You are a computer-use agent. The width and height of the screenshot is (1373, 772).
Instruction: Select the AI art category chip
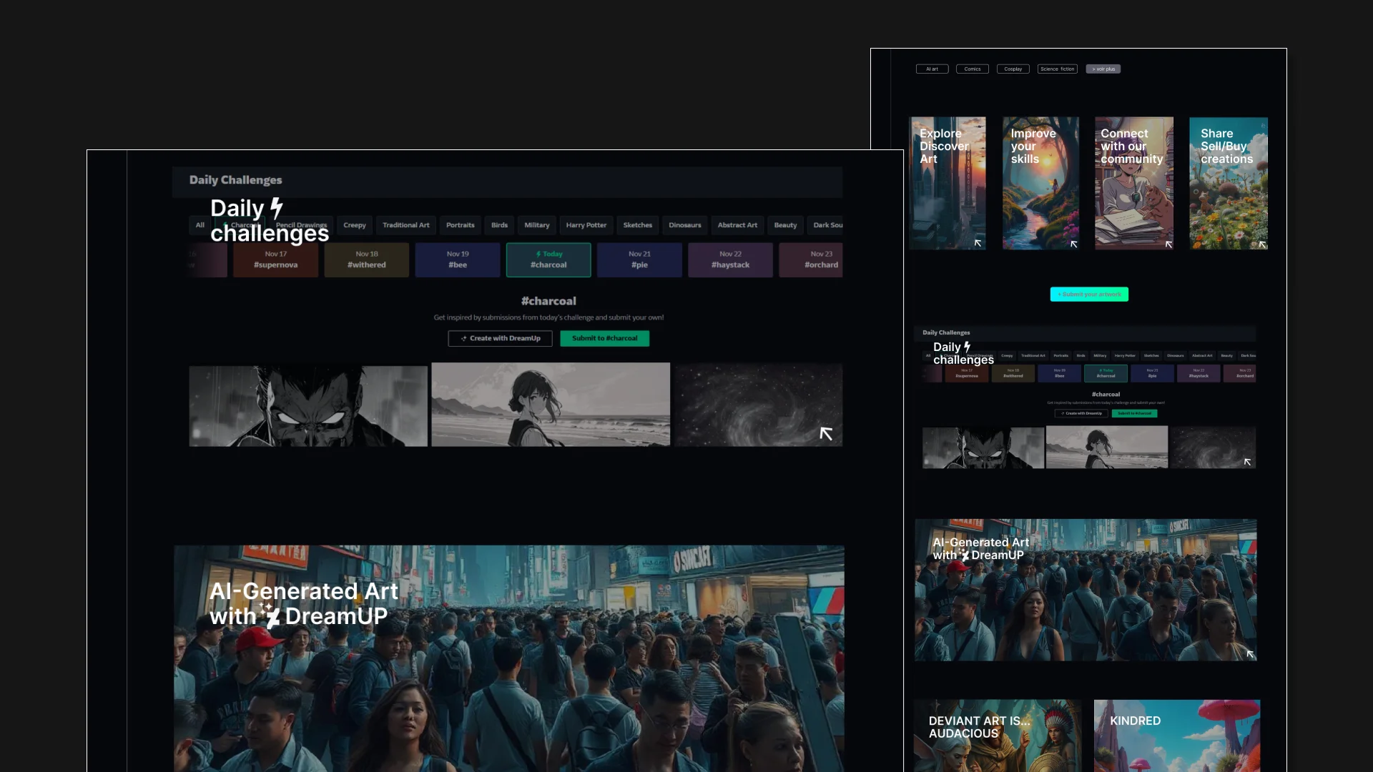click(932, 69)
